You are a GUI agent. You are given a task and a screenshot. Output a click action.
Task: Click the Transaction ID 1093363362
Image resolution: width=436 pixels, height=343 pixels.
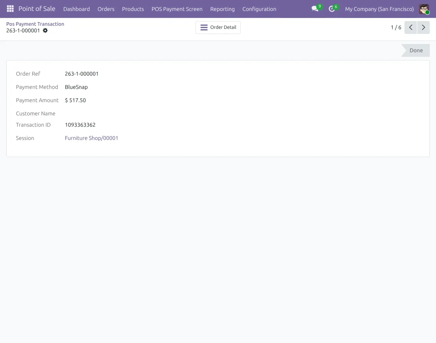coord(80,125)
